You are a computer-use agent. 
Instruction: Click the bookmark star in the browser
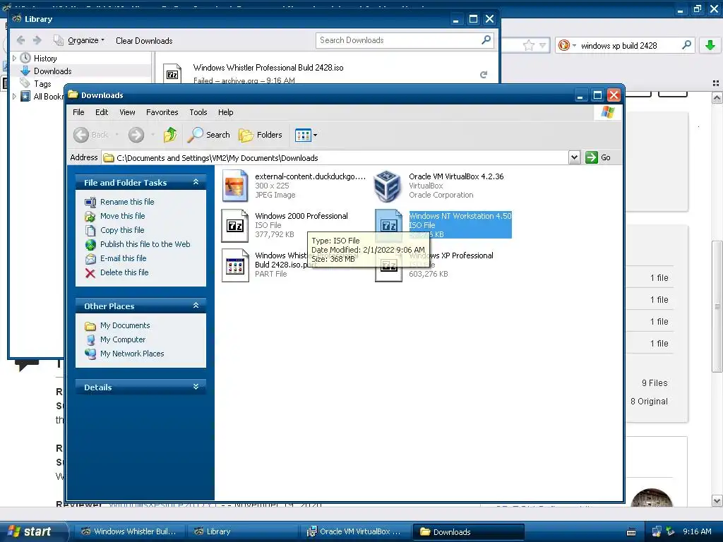coord(529,45)
